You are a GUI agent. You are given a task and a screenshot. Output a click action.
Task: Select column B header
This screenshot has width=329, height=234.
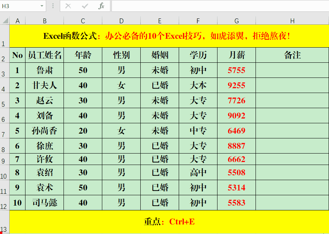point(45,21)
